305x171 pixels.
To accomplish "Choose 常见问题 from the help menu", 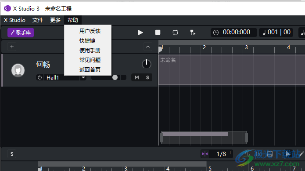I will click(90, 60).
